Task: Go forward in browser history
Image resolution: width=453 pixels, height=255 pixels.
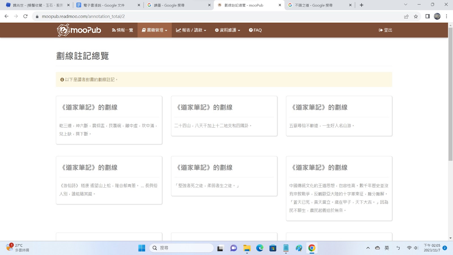Action: point(16,16)
